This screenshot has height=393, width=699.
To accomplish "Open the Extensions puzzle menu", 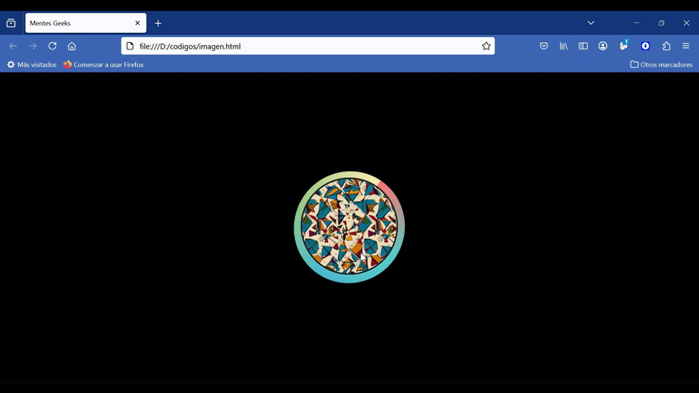I will [666, 46].
